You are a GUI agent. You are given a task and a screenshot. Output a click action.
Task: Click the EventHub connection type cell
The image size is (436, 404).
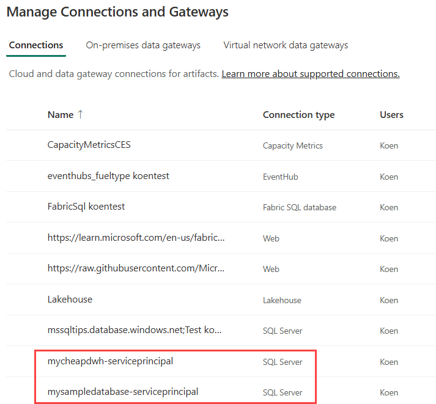click(279, 177)
